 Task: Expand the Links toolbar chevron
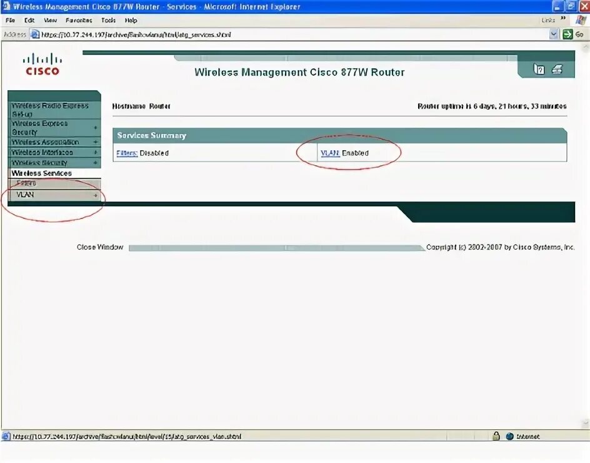563,18
